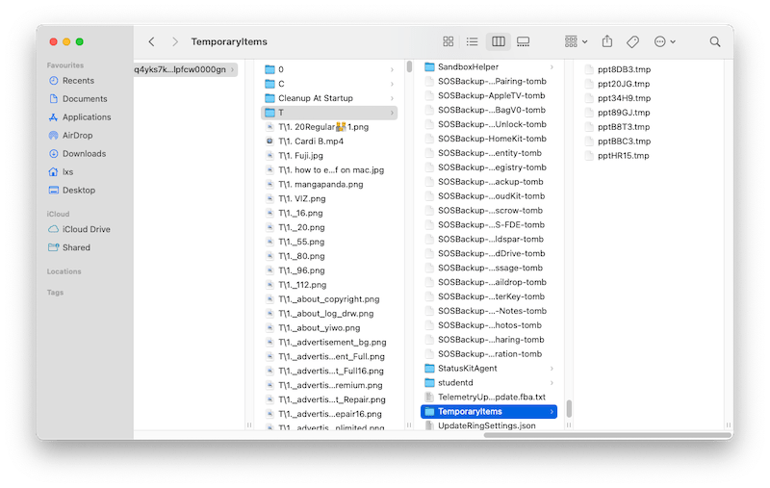Open the Group by dropdown
Viewport: 770px width, 488px height.
click(575, 42)
